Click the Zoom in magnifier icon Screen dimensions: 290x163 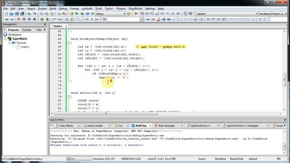[248, 19]
